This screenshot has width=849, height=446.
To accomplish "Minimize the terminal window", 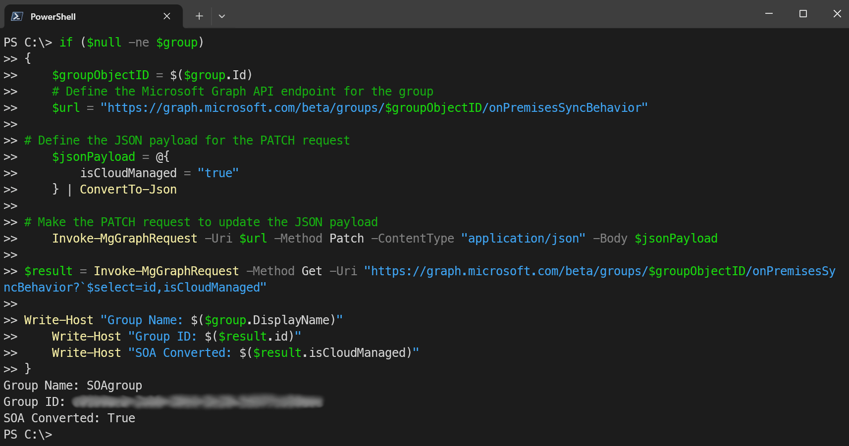I will [769, 14].
